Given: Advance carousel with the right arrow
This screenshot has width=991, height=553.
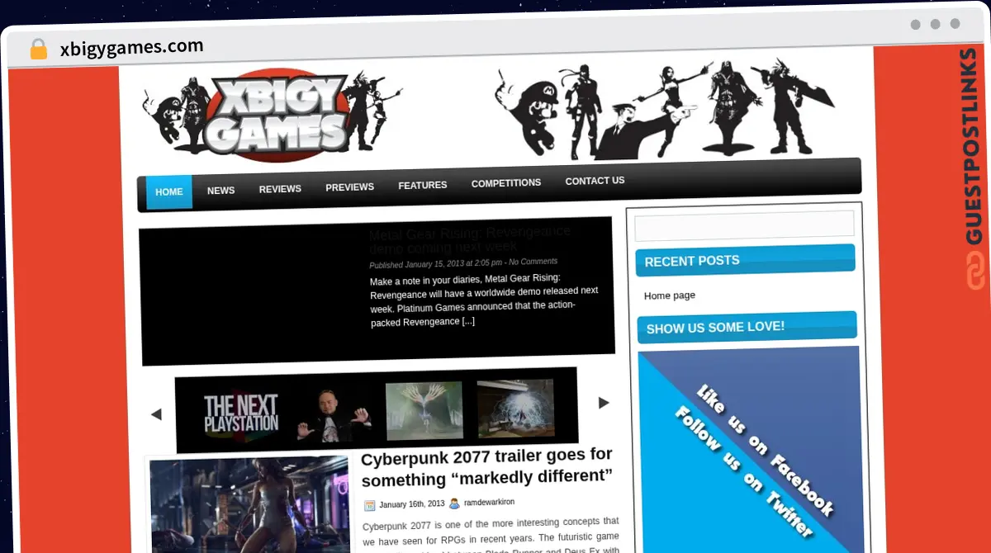Looking at the screenshot, I should [x=604, y=403].
